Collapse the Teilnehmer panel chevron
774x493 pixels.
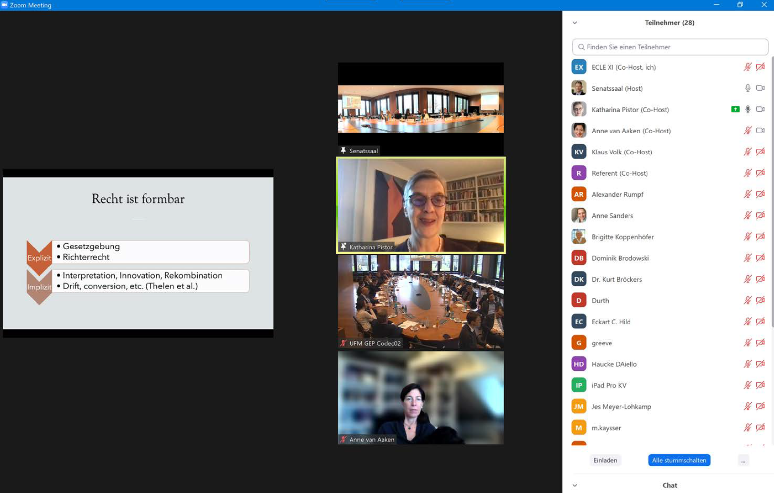click(x=575, y=23)
